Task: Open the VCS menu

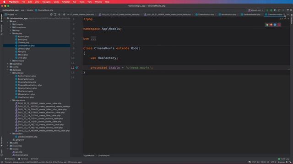Action: [90, 2]
